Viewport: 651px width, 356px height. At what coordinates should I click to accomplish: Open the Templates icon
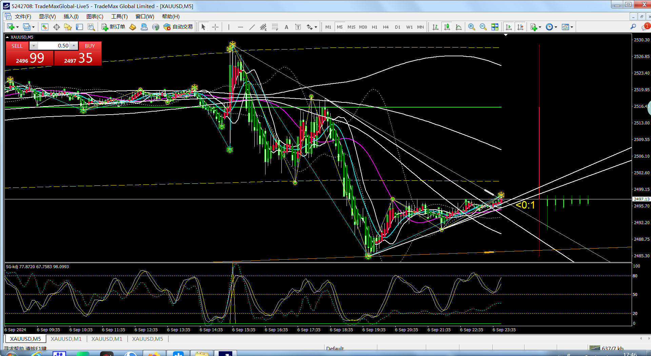point(565,27)
